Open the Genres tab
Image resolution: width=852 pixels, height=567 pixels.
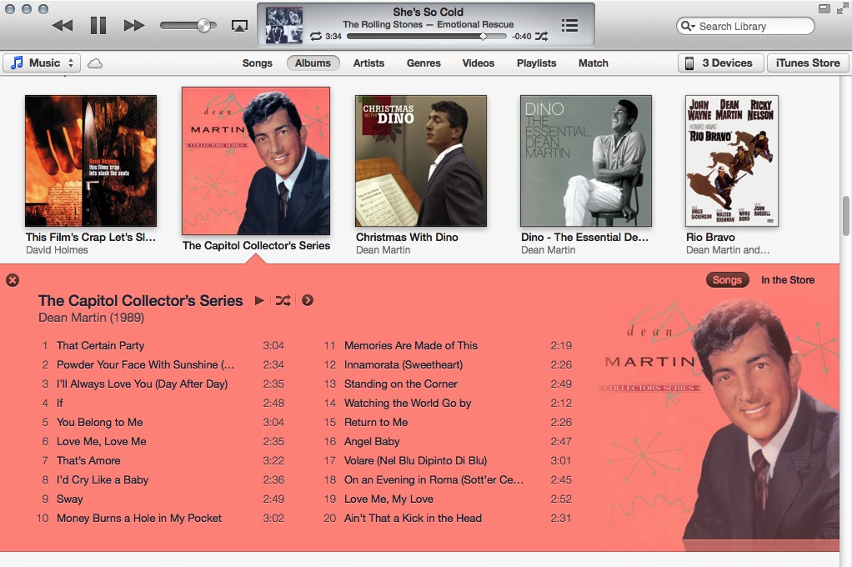coord(423,63)
